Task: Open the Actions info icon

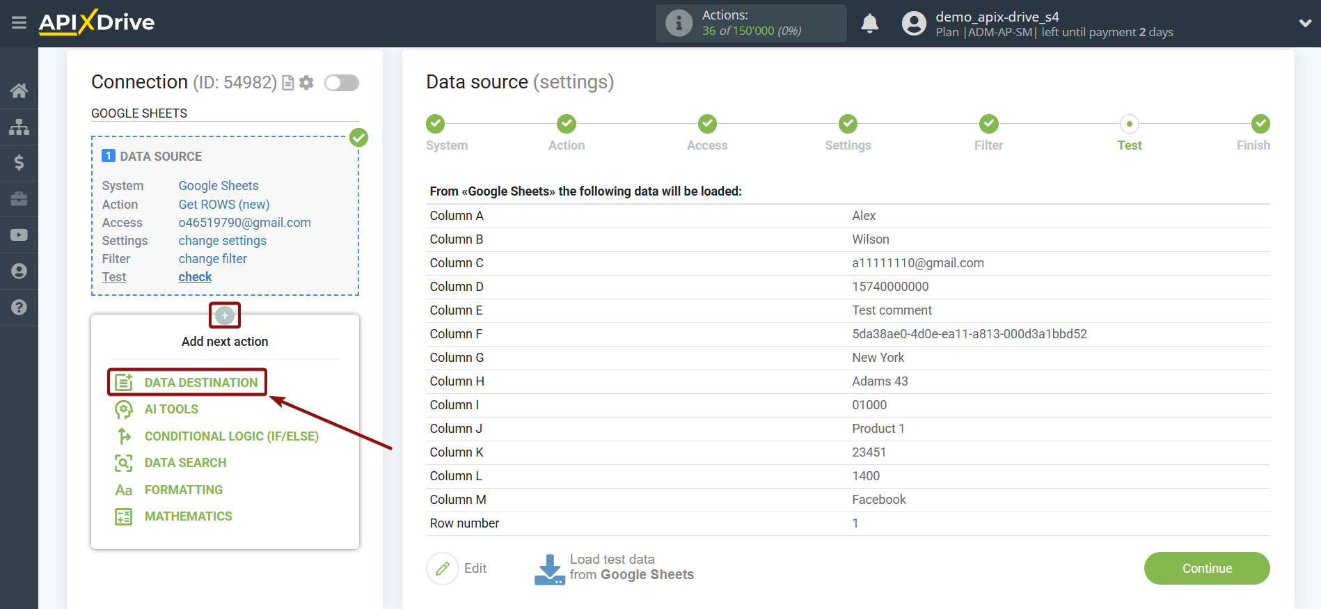Action: point(679,23)
